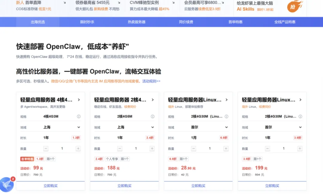Switch to 全线产品特惠 tab
Screen dimensions: 323x194
pyautogui.click(x=285, y=22)
